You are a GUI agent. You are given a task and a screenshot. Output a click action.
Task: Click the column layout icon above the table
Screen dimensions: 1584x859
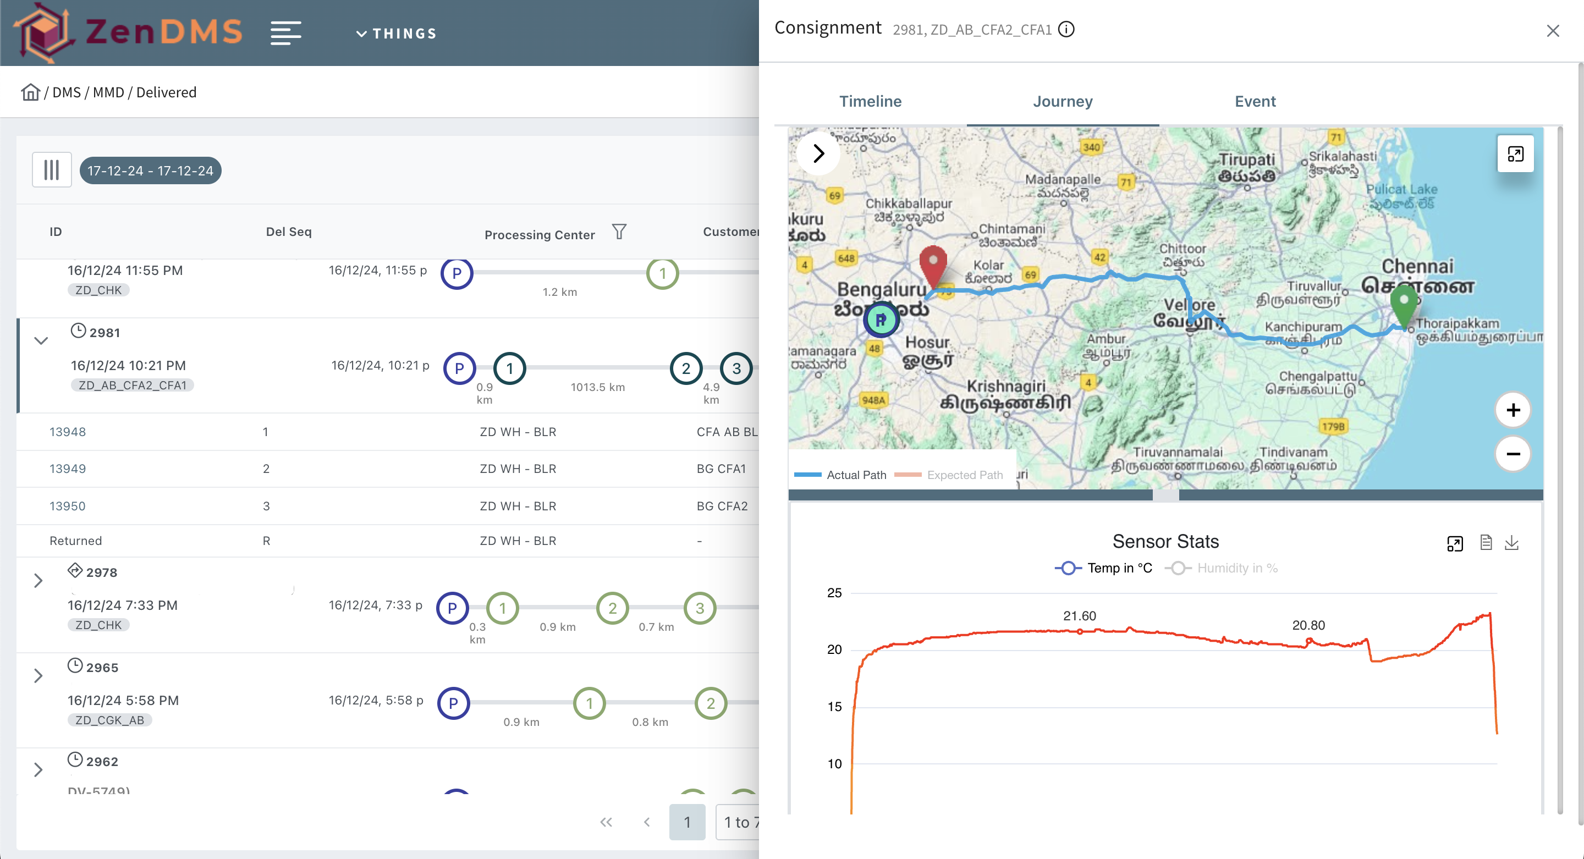coord(52,170)
